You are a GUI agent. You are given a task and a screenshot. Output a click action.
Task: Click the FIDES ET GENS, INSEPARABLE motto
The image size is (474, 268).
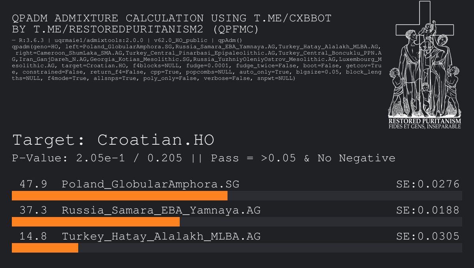(425, 126)
